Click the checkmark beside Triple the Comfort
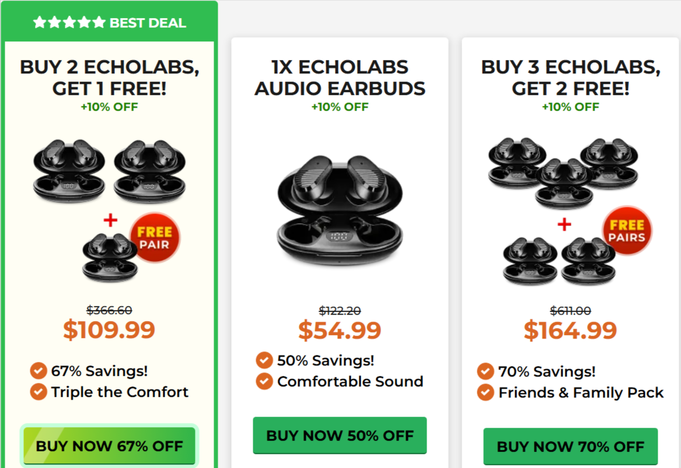The height and width of the screenshot is (468, 681). click(39, 392)
